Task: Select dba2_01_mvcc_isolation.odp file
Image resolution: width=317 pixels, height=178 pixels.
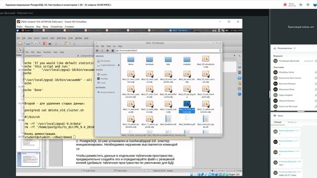Action: pyautogui.click(x=131, y=77)
